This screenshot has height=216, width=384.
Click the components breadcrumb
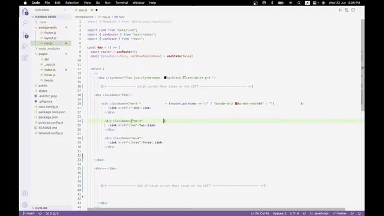(x=84, y=17)
